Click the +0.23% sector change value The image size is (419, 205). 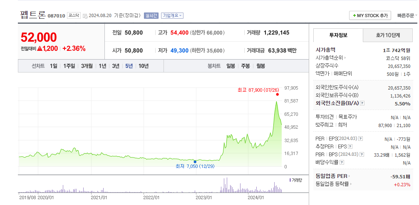tap(402, 185)
